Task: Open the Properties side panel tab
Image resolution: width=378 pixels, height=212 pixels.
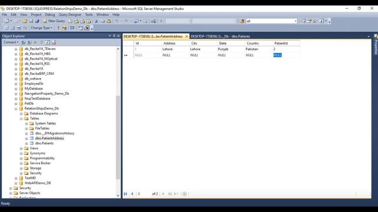Action: click(x=376, y=45)
